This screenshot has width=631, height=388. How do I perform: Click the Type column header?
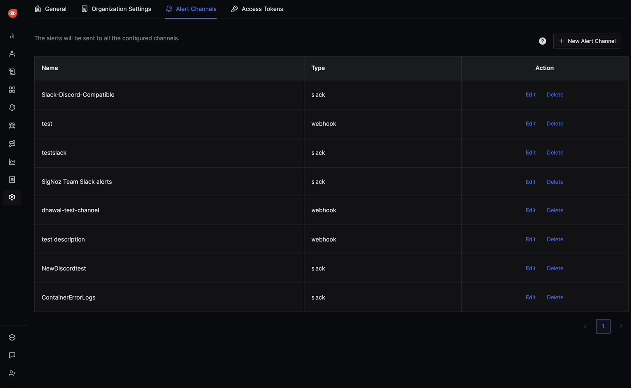[382, 68]
